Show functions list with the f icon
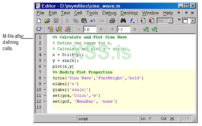This screenshot has height=126, width=202. 132,21
